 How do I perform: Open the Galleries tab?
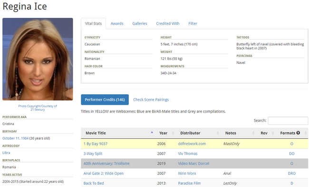(x=139, y=24)
